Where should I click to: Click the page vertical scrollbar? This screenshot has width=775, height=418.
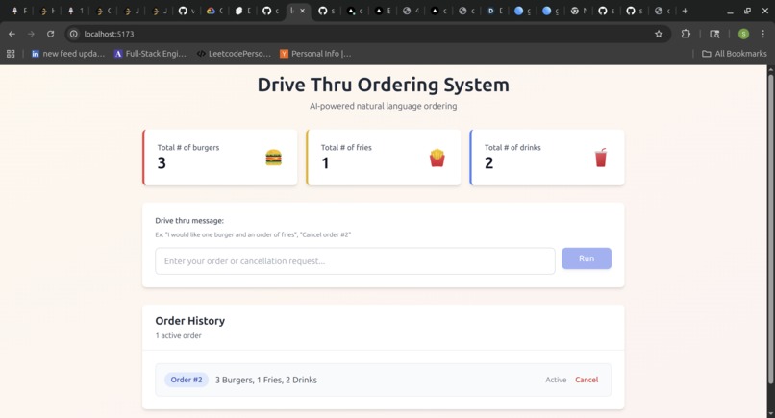coord(770,228)
